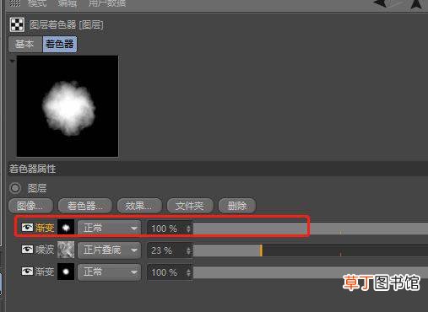Open top 渐变 layer thumbnail
Viewport: 428px width, 312px height.
tap(66, 228)
